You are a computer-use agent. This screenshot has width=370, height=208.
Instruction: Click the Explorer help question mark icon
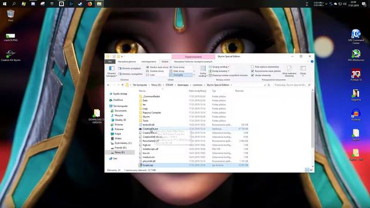312,62
